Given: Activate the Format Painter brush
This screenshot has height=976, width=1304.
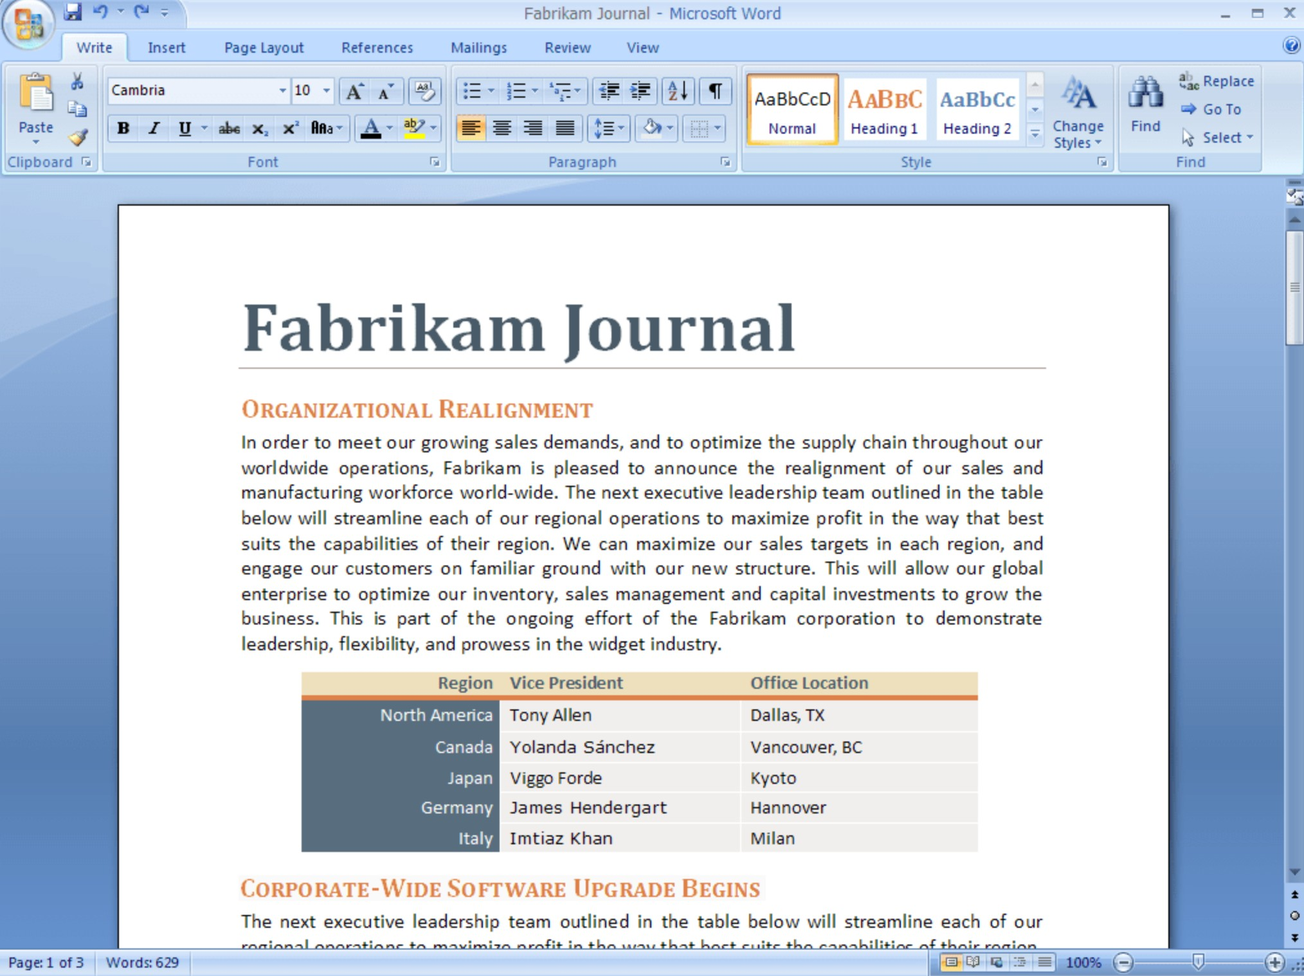Looking at the screenshot, I should pos(78,137).
